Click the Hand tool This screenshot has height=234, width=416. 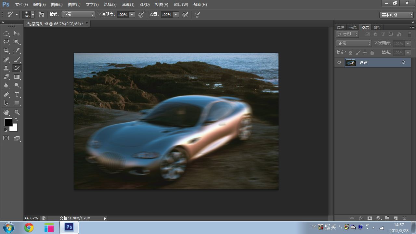(6, 112)
